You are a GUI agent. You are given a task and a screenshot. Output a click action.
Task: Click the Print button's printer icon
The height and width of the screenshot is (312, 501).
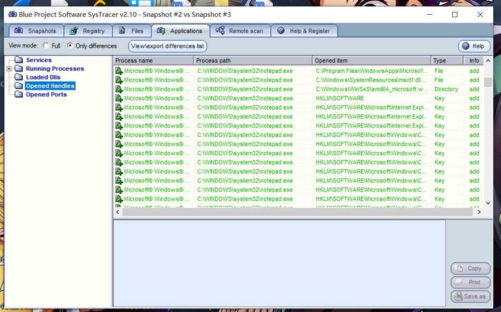[458, 282]
